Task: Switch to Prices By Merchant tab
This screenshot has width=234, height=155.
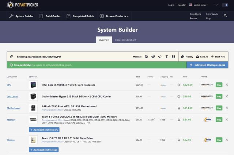Action: pyautogui.click(x=125, y=40)
